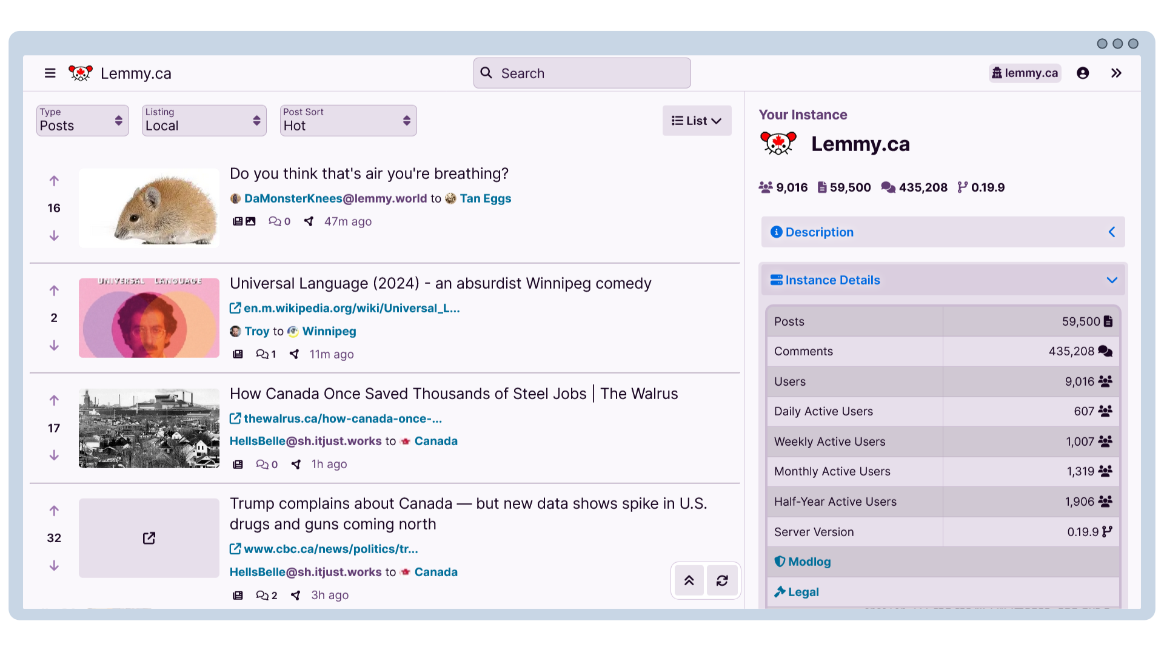Collapse the Instance Details panel
1164x655 pixels.
[x=1112, y=280]
